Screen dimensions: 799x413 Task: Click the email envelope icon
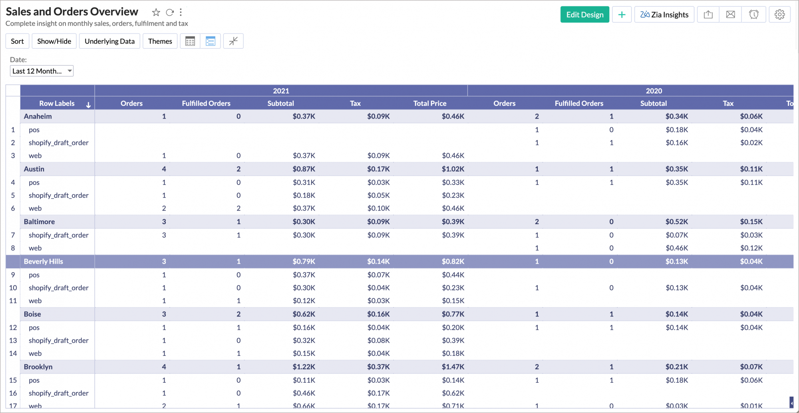[x=730, y=15]
